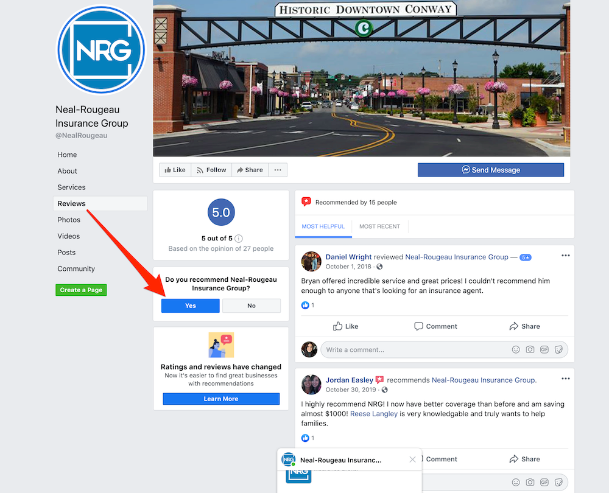View the like reaction on Daniel Wright's review
The width and height of the screenshot is (609, 493).
point(305,306)
